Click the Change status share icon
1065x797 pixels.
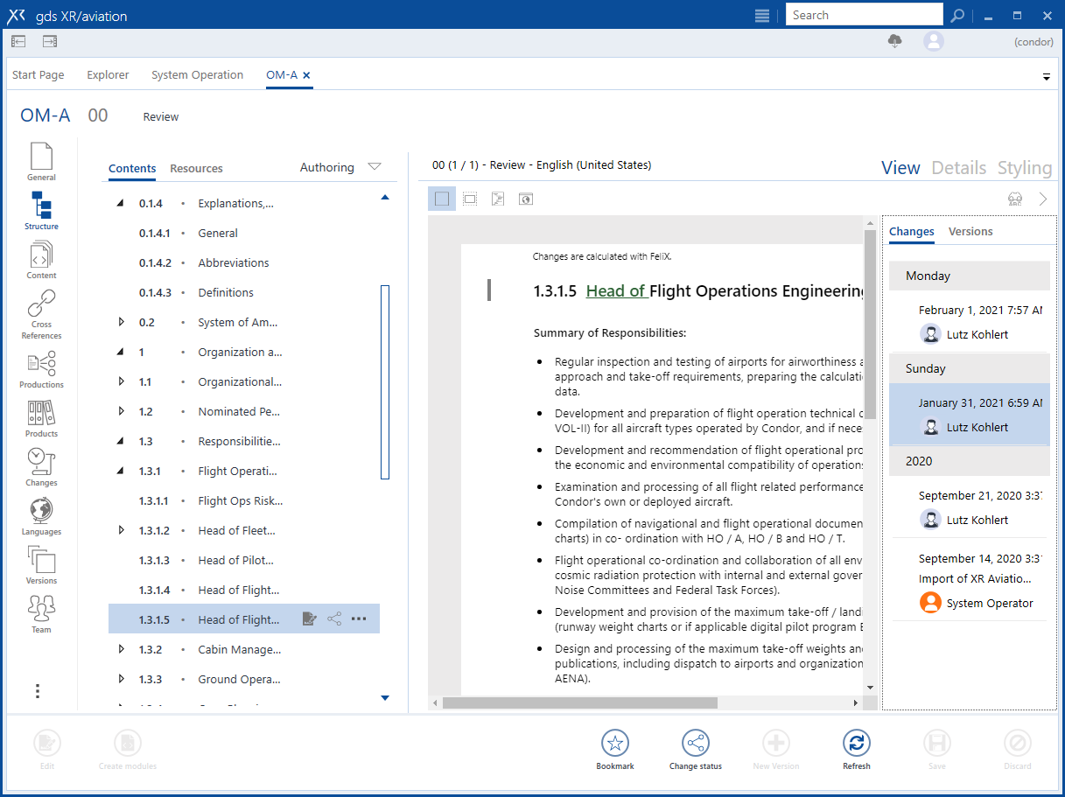(x=696, y=744)
